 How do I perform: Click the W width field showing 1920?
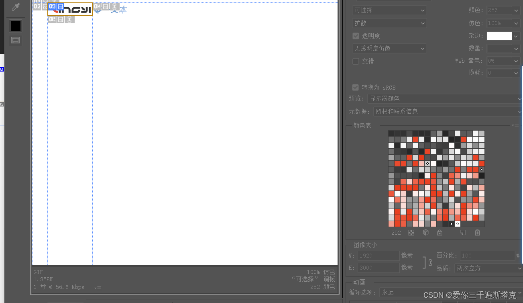(379, 256)
